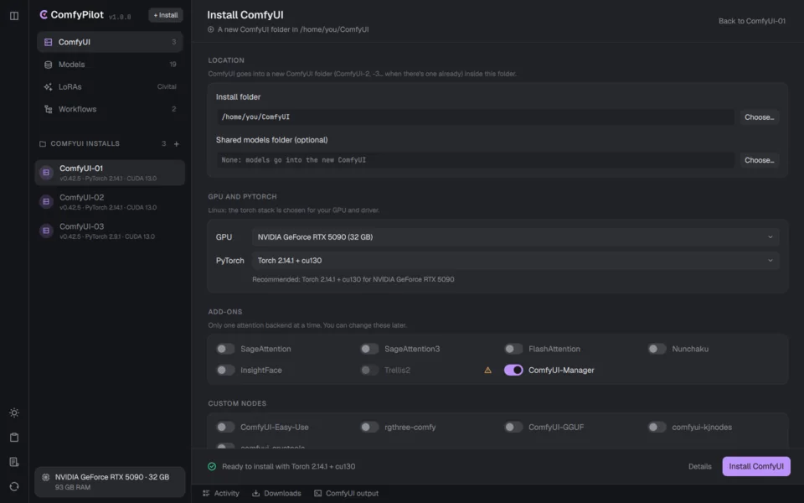Toggle the sidebar panel icon
This screenshot has height=503, width=804.
[x=14, y=16]
